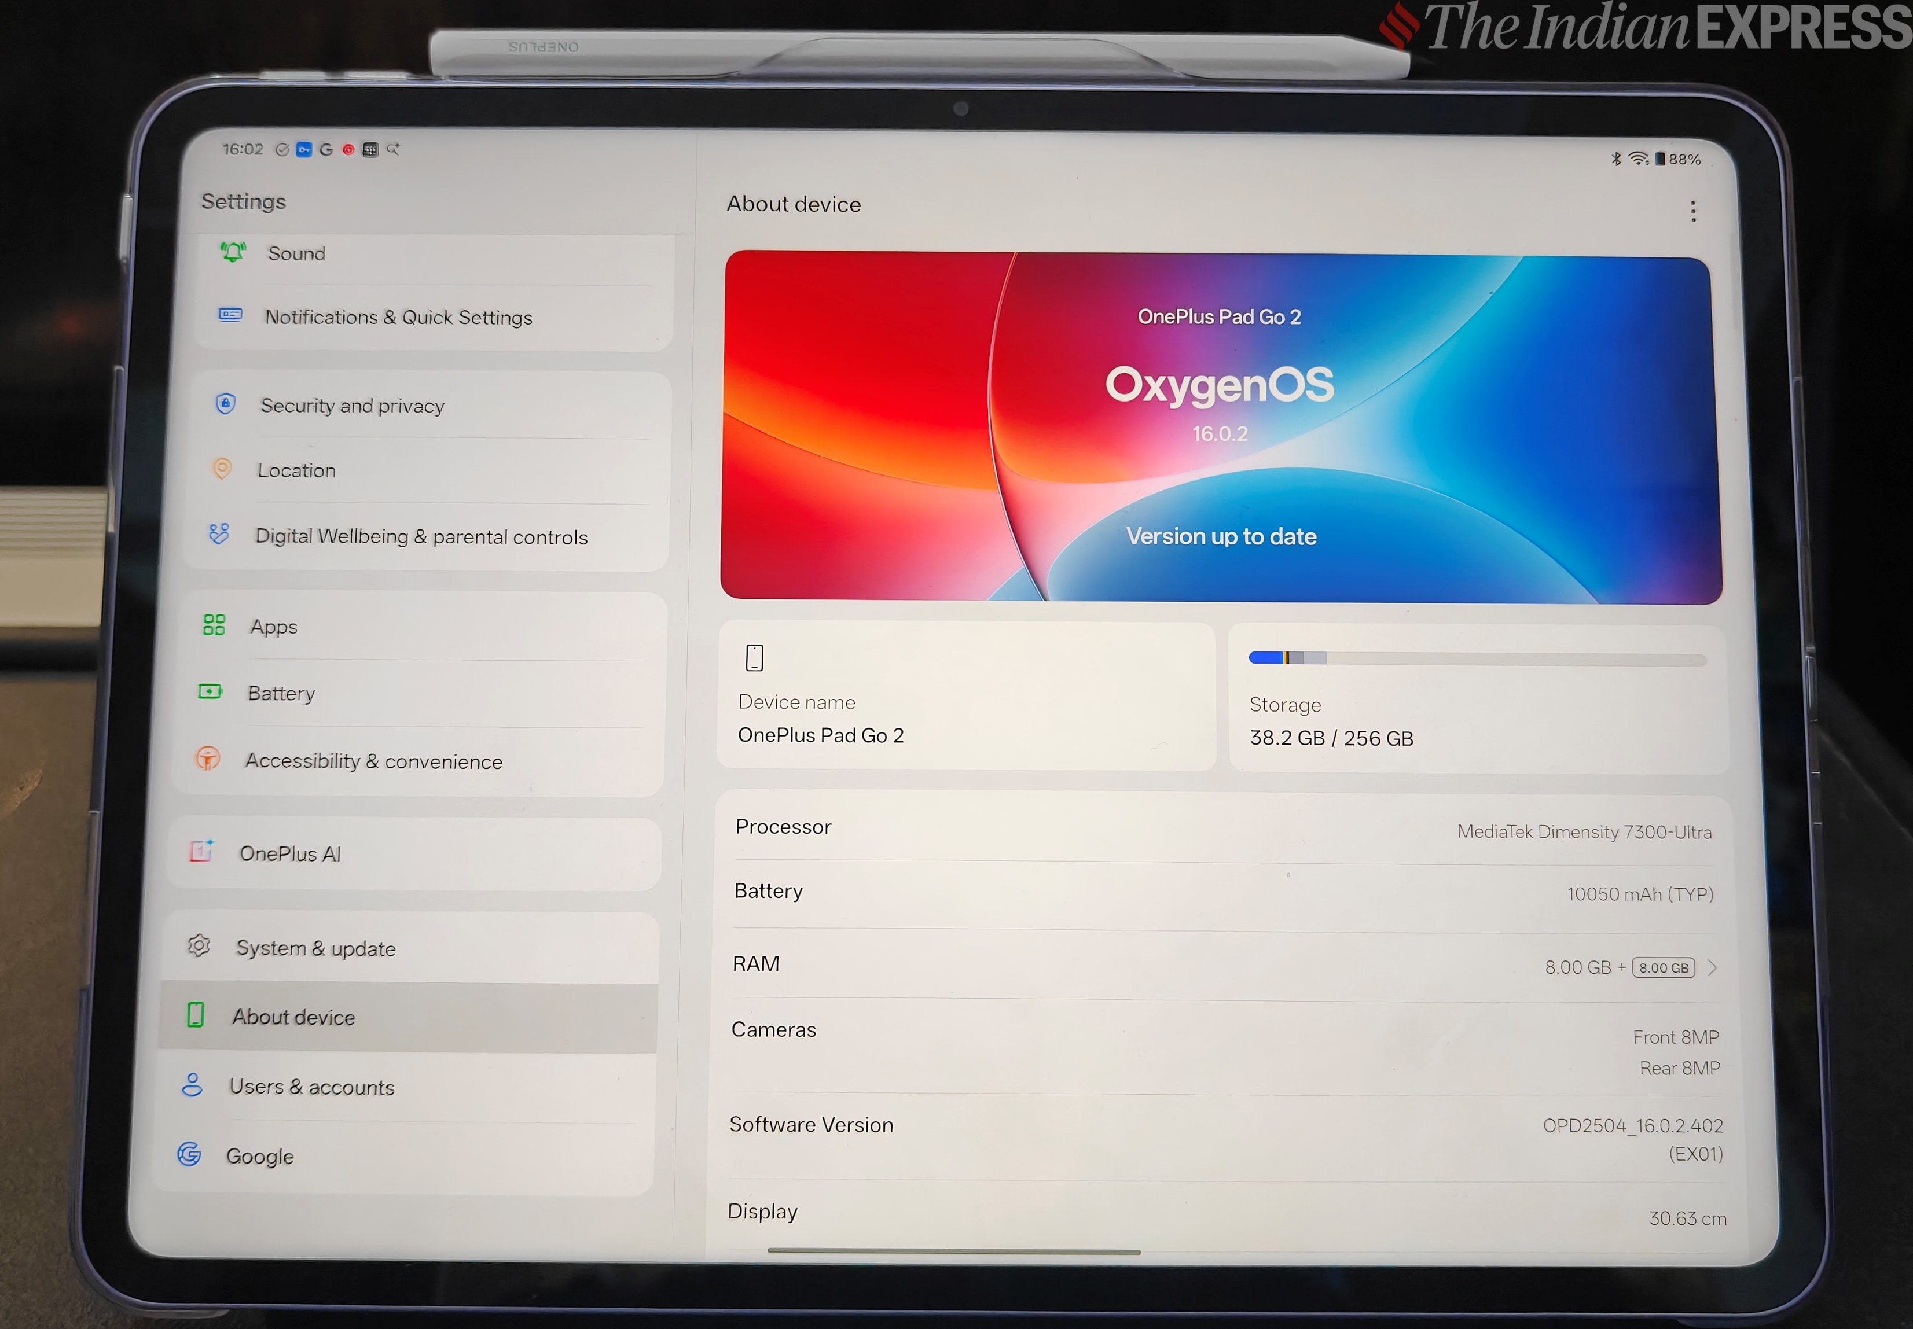
Task: Open OnePlus AI via its icon
Action: 203,852
